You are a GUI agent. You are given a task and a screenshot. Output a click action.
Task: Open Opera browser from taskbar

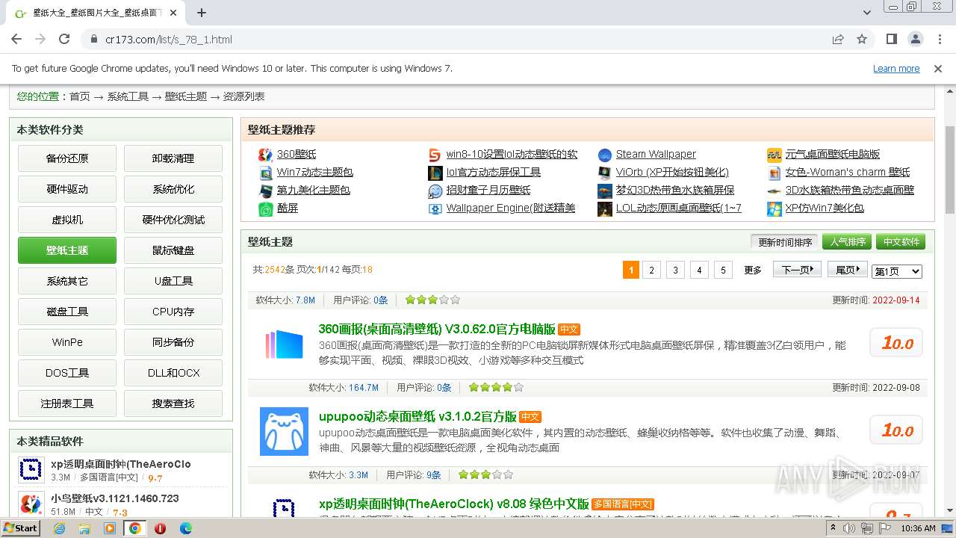[160, 528]
